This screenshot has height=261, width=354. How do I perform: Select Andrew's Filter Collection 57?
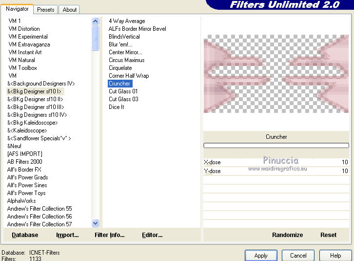tap(39, 224)
